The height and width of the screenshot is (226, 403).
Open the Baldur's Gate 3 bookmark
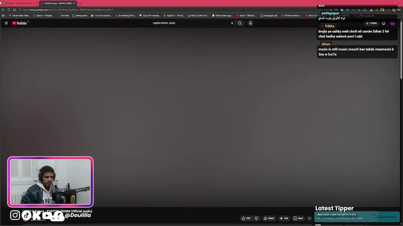(198, 15)
